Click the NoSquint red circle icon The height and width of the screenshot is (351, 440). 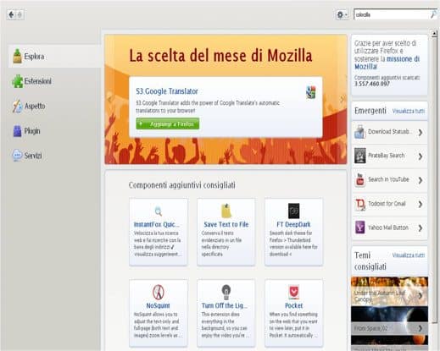point(159,292)
